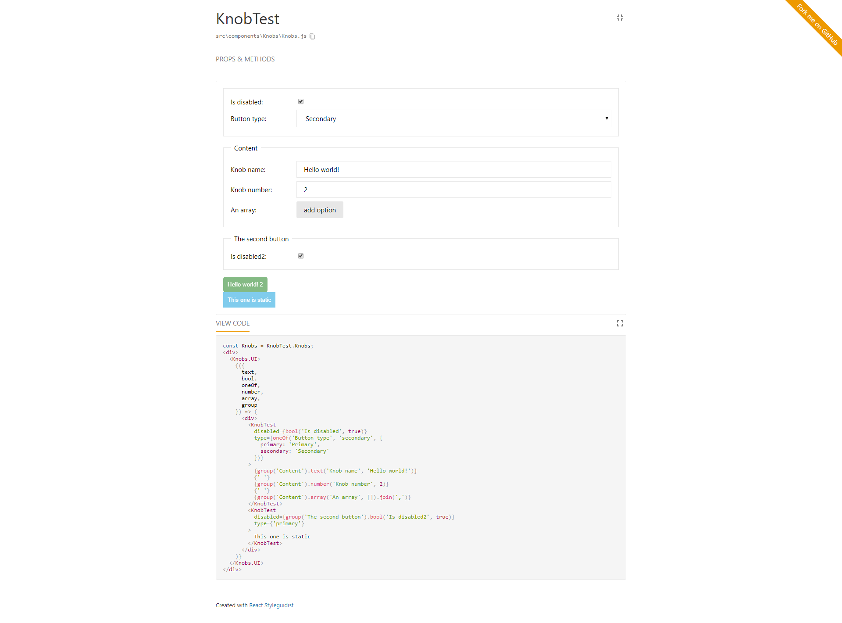Click the add option button

coord(319,210)
